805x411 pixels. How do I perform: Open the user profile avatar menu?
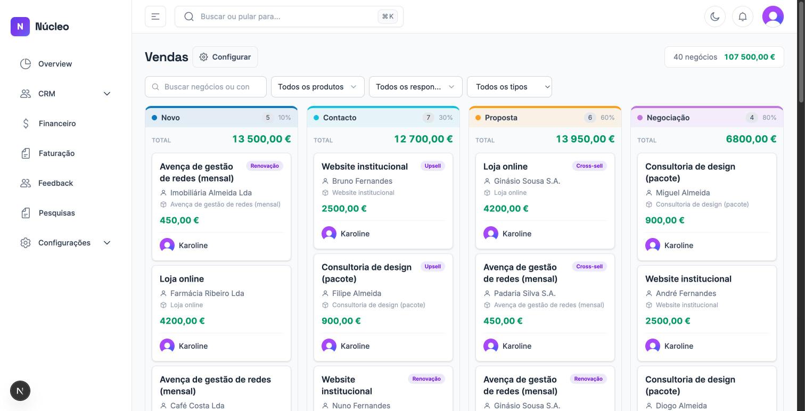click(x=773, y=17)
